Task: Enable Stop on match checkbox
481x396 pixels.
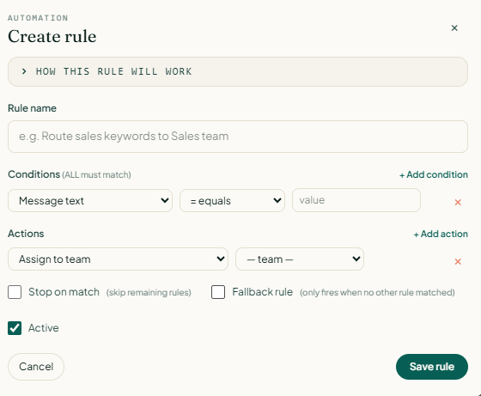Action: (15, 292)
